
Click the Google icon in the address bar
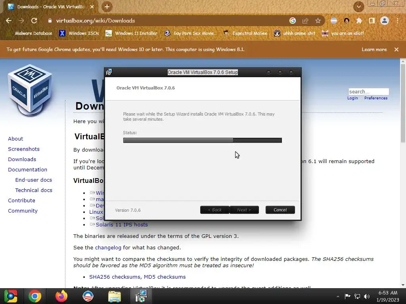click(x=293, y=21)
